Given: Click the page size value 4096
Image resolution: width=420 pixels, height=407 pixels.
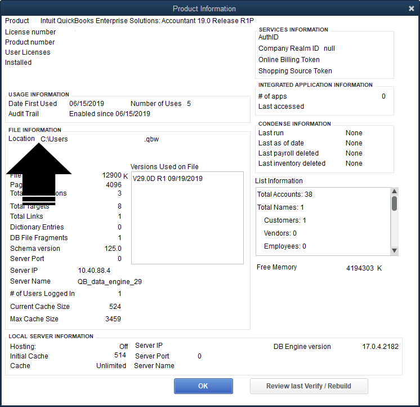Looking at the screenshot, I should [114, 185].
